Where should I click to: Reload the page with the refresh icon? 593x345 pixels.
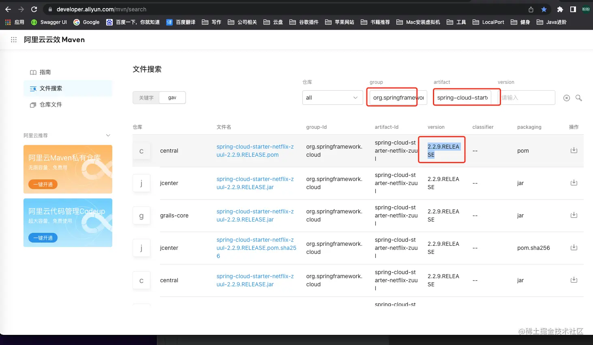(34, 9)
